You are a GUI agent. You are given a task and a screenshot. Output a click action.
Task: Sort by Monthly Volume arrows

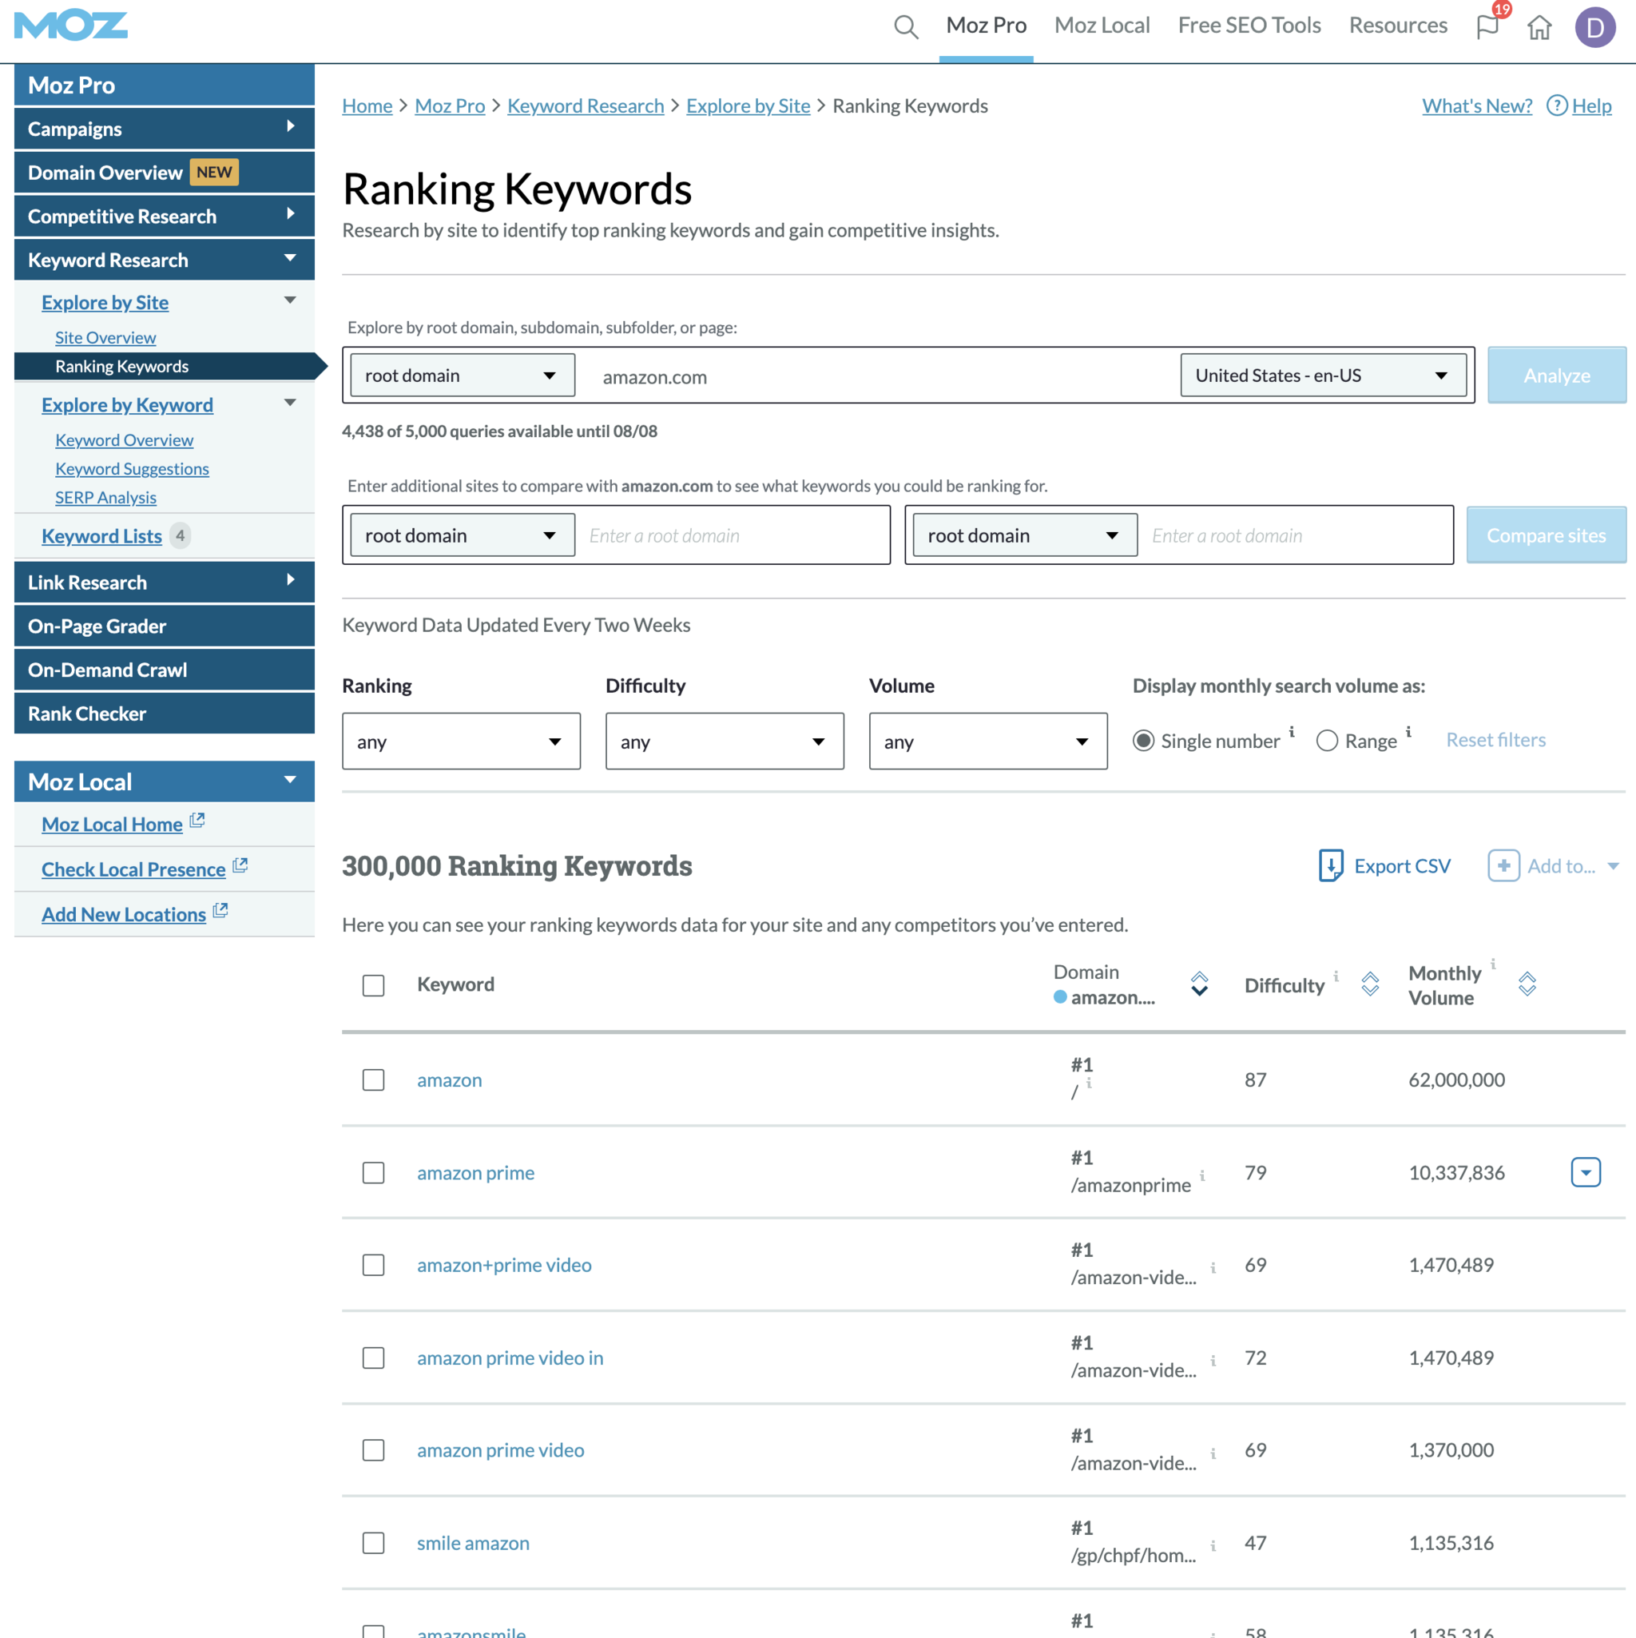pyautogui.click(x=1527, y=984)
